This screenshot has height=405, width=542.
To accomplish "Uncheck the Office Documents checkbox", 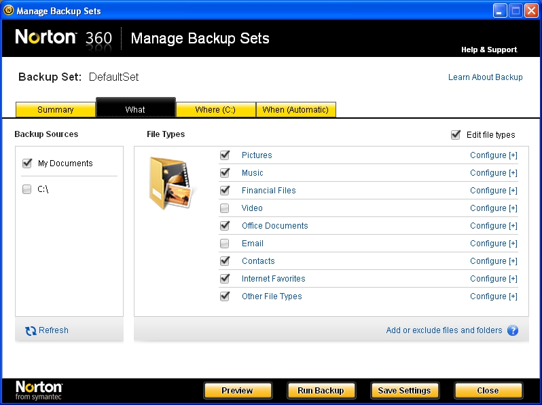I will (225, 225).
